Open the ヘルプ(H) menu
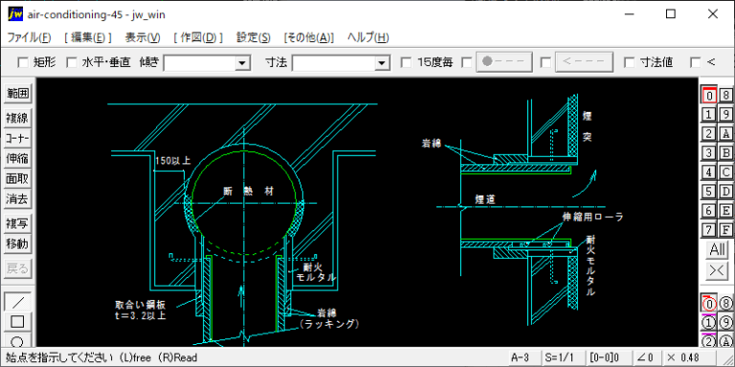The height and width of the screenshot is (367, 735). point(367,38)
